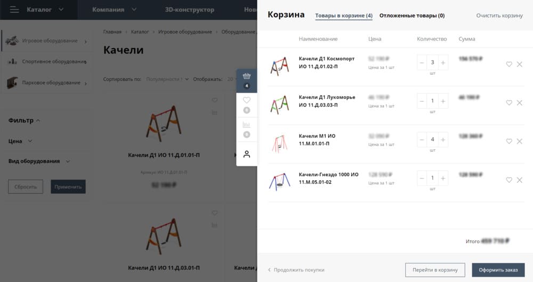Remove Качели Д1 Космопорт from cart

[x=519, y=65]
